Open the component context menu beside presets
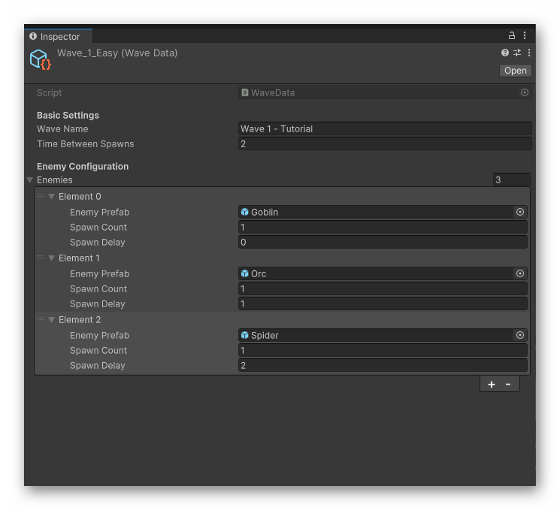 529,53
